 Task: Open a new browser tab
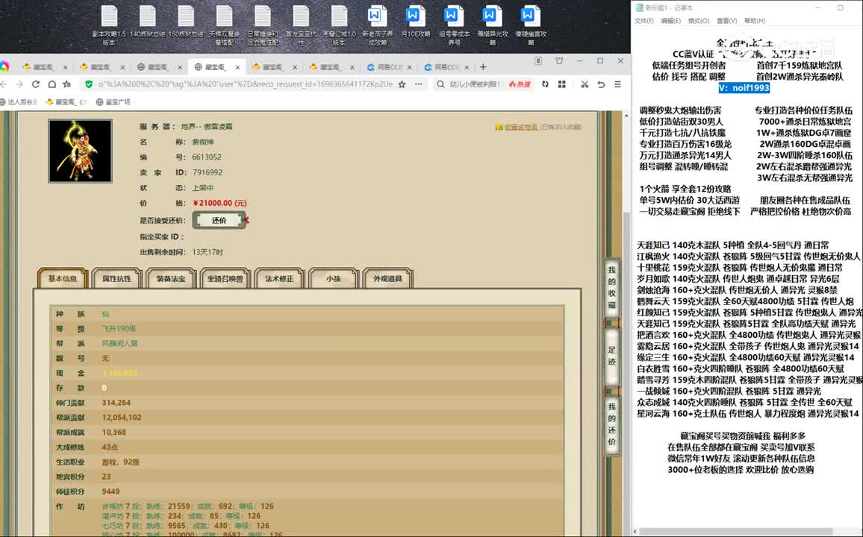point(483,67)
